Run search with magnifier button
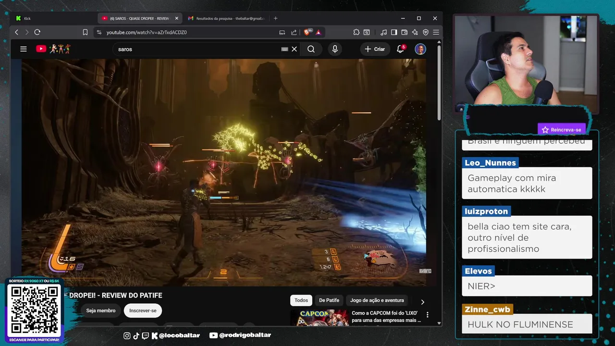This screenshot has width=615, height=346. coord(311,49)
